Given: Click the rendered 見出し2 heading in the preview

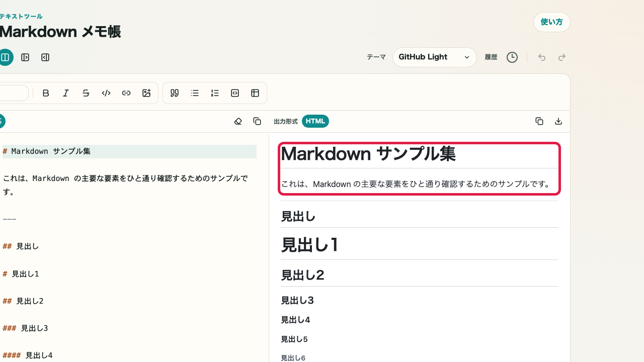Looking at the screenshot, I should click(x=302, y=275).
